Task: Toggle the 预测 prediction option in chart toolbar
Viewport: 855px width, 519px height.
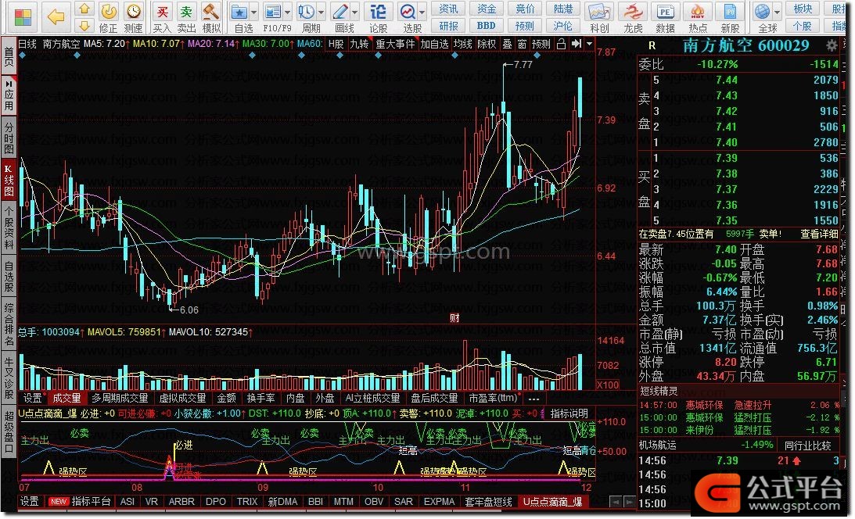Action: tap(541, 44)
